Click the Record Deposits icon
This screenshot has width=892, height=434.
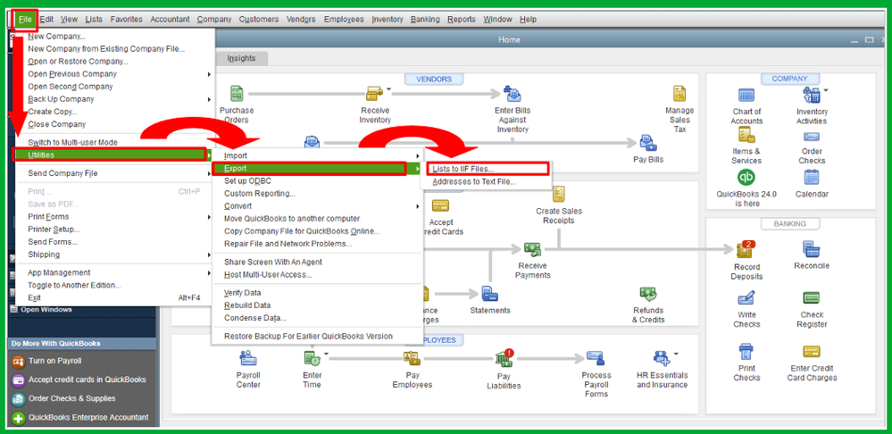coord(746,250)
